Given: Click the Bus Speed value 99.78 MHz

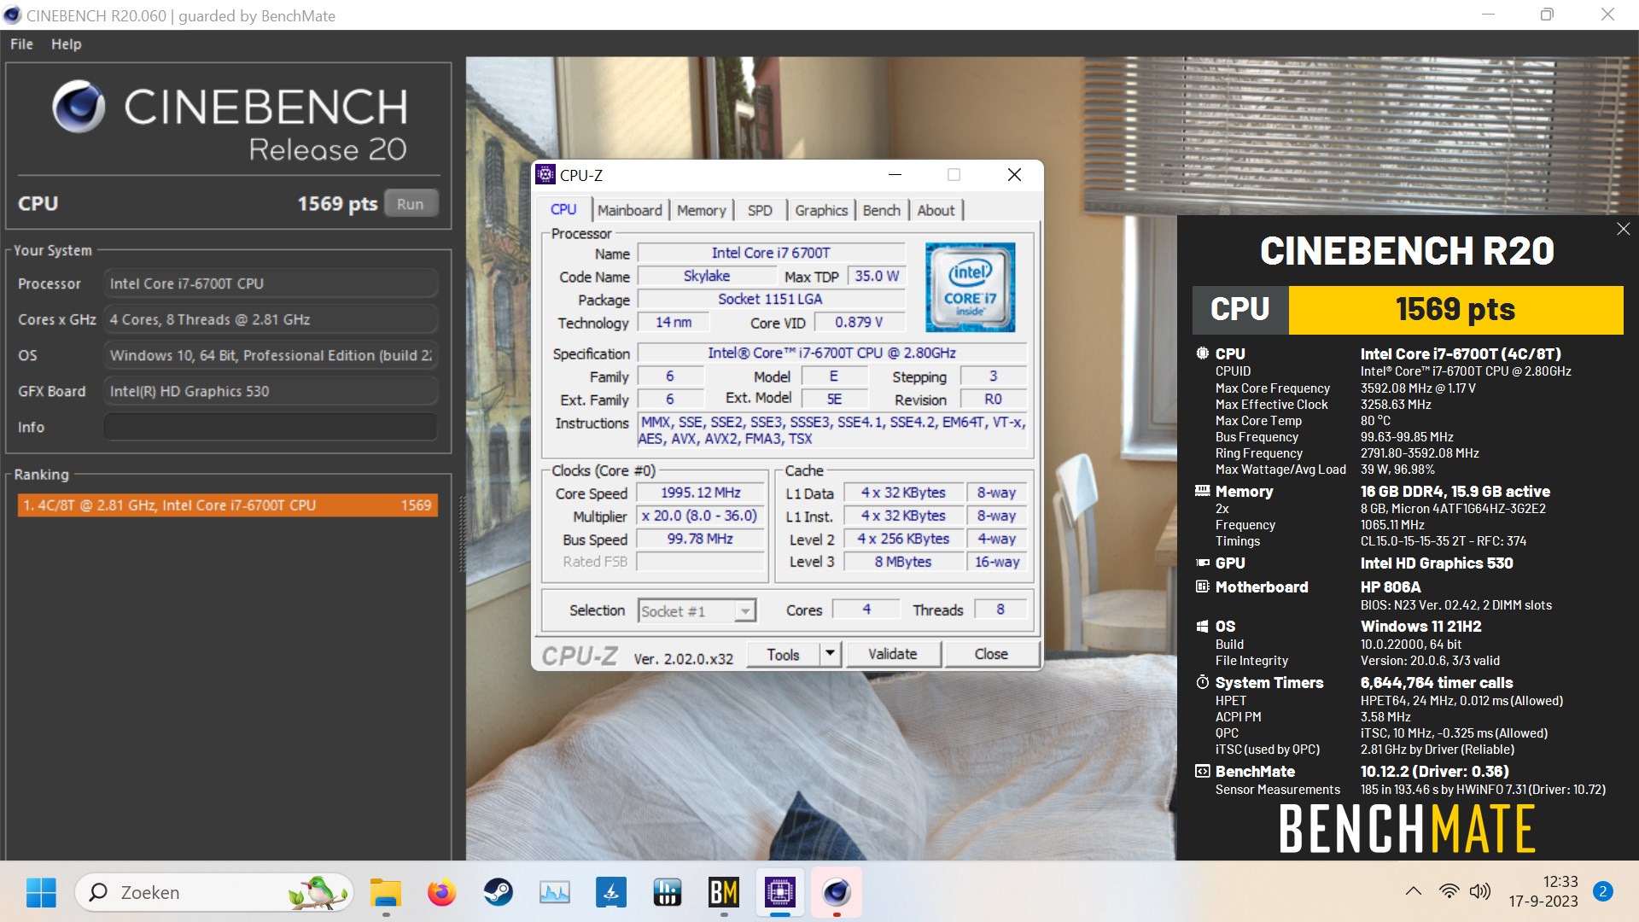Looking at the screenshot, I should point(701,539).
